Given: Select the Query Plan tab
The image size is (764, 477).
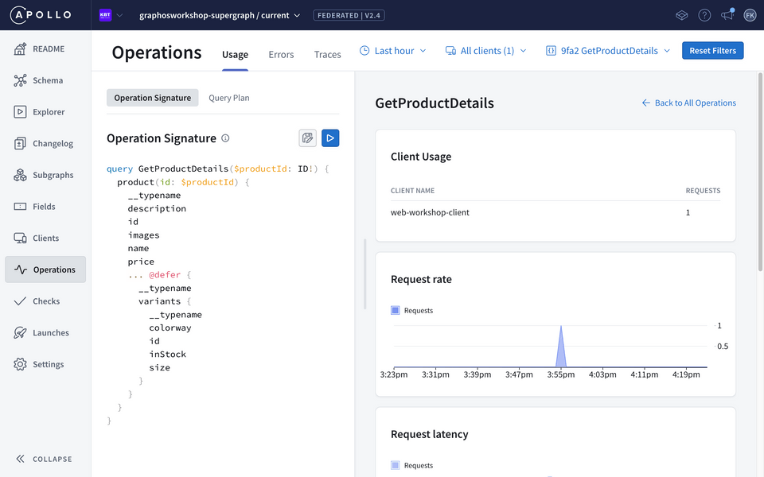Looking at the screenshot, I should tap(229, 98).
